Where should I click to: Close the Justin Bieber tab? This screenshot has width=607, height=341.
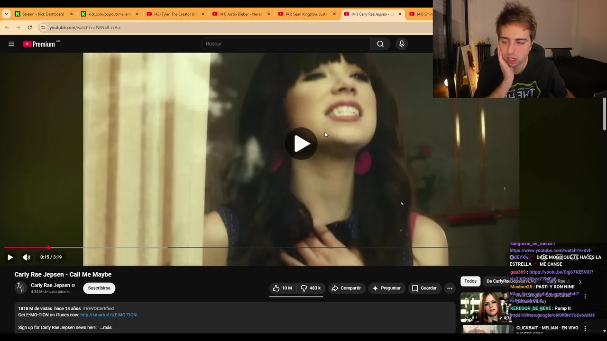[x=268, y=14]
